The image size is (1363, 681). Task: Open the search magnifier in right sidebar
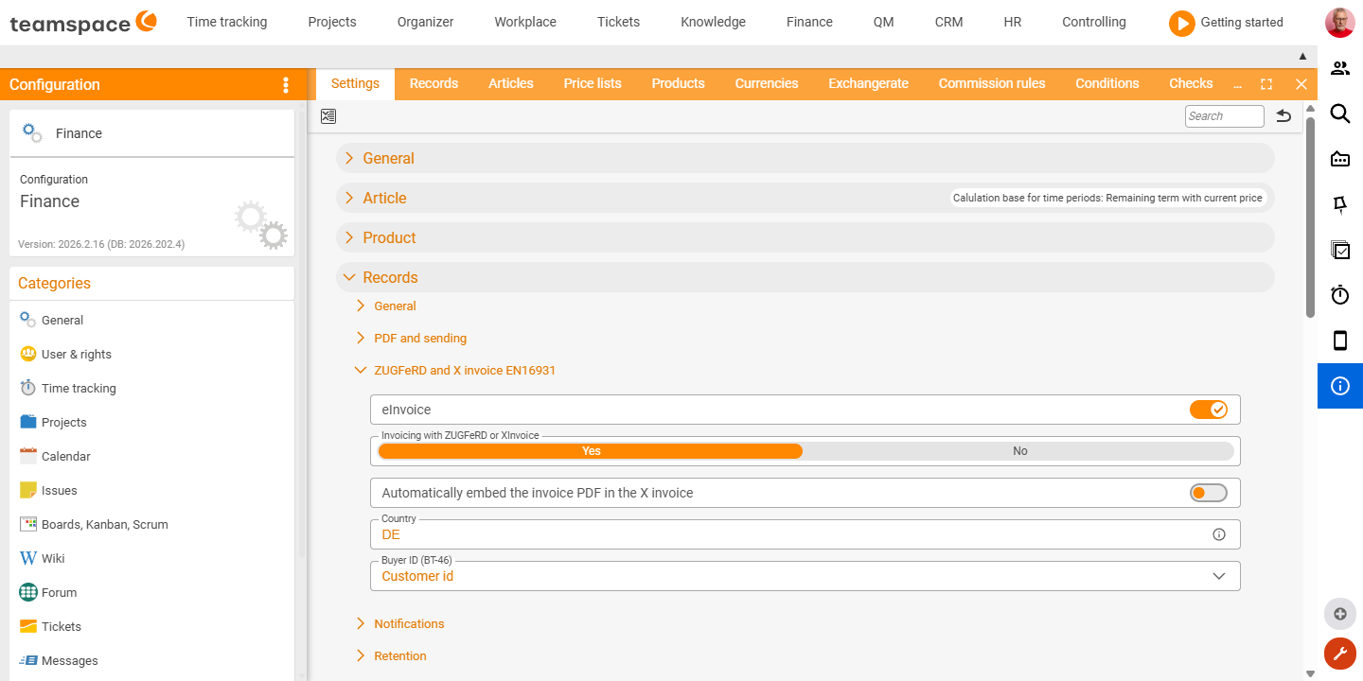[x=1340, y=113]
